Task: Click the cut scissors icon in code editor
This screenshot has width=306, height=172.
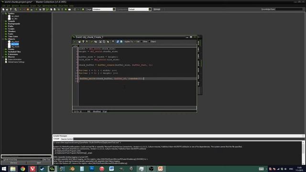Action: pyautogui.click(x=100, y=42)
